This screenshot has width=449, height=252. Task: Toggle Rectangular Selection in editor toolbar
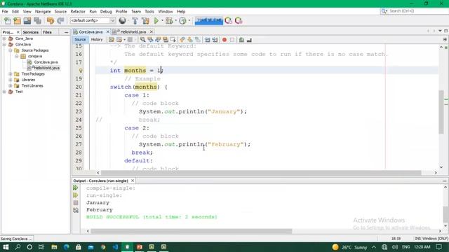[x=173, y=40]
